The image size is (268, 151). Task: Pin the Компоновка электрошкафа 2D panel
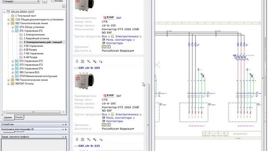(63, 129)
